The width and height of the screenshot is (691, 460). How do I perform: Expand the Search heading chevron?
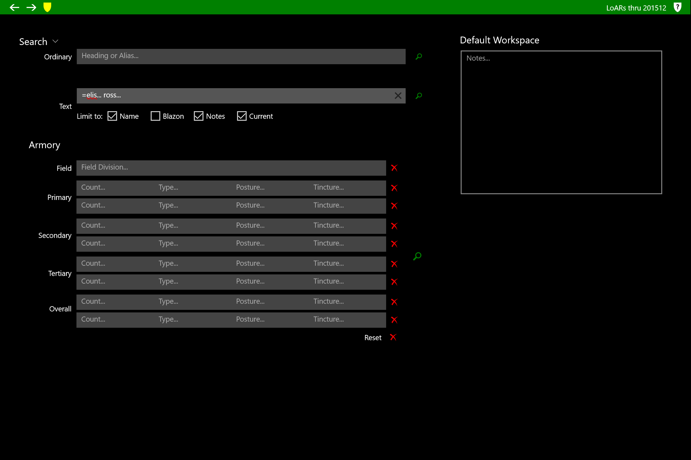tap(55, 42)
